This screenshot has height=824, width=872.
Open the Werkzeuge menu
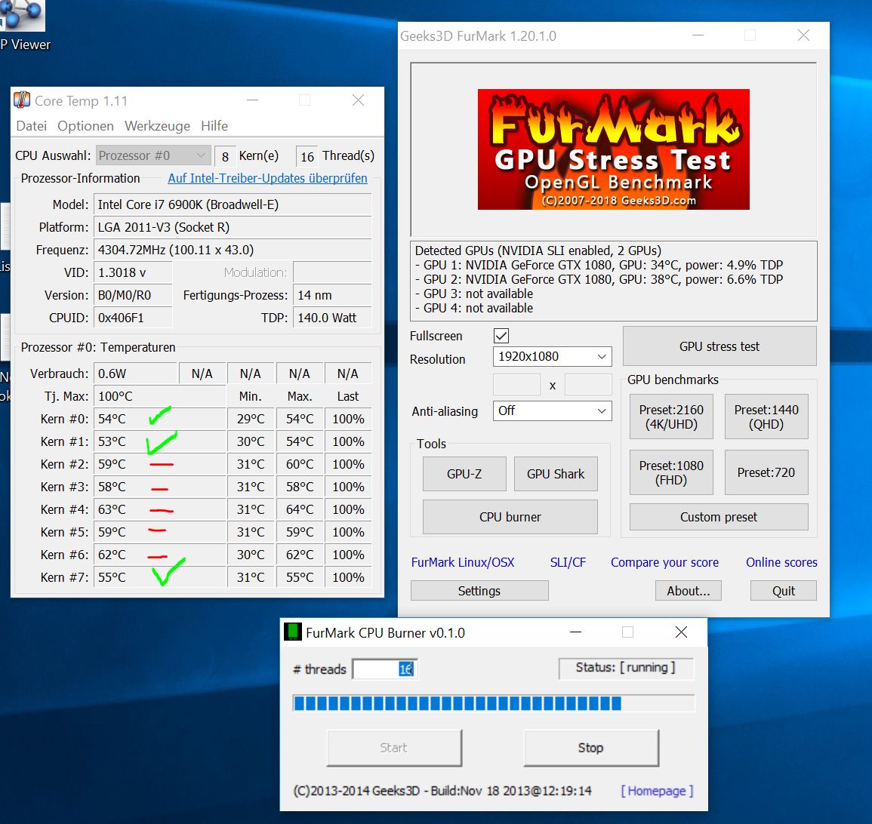pos(157,126)
